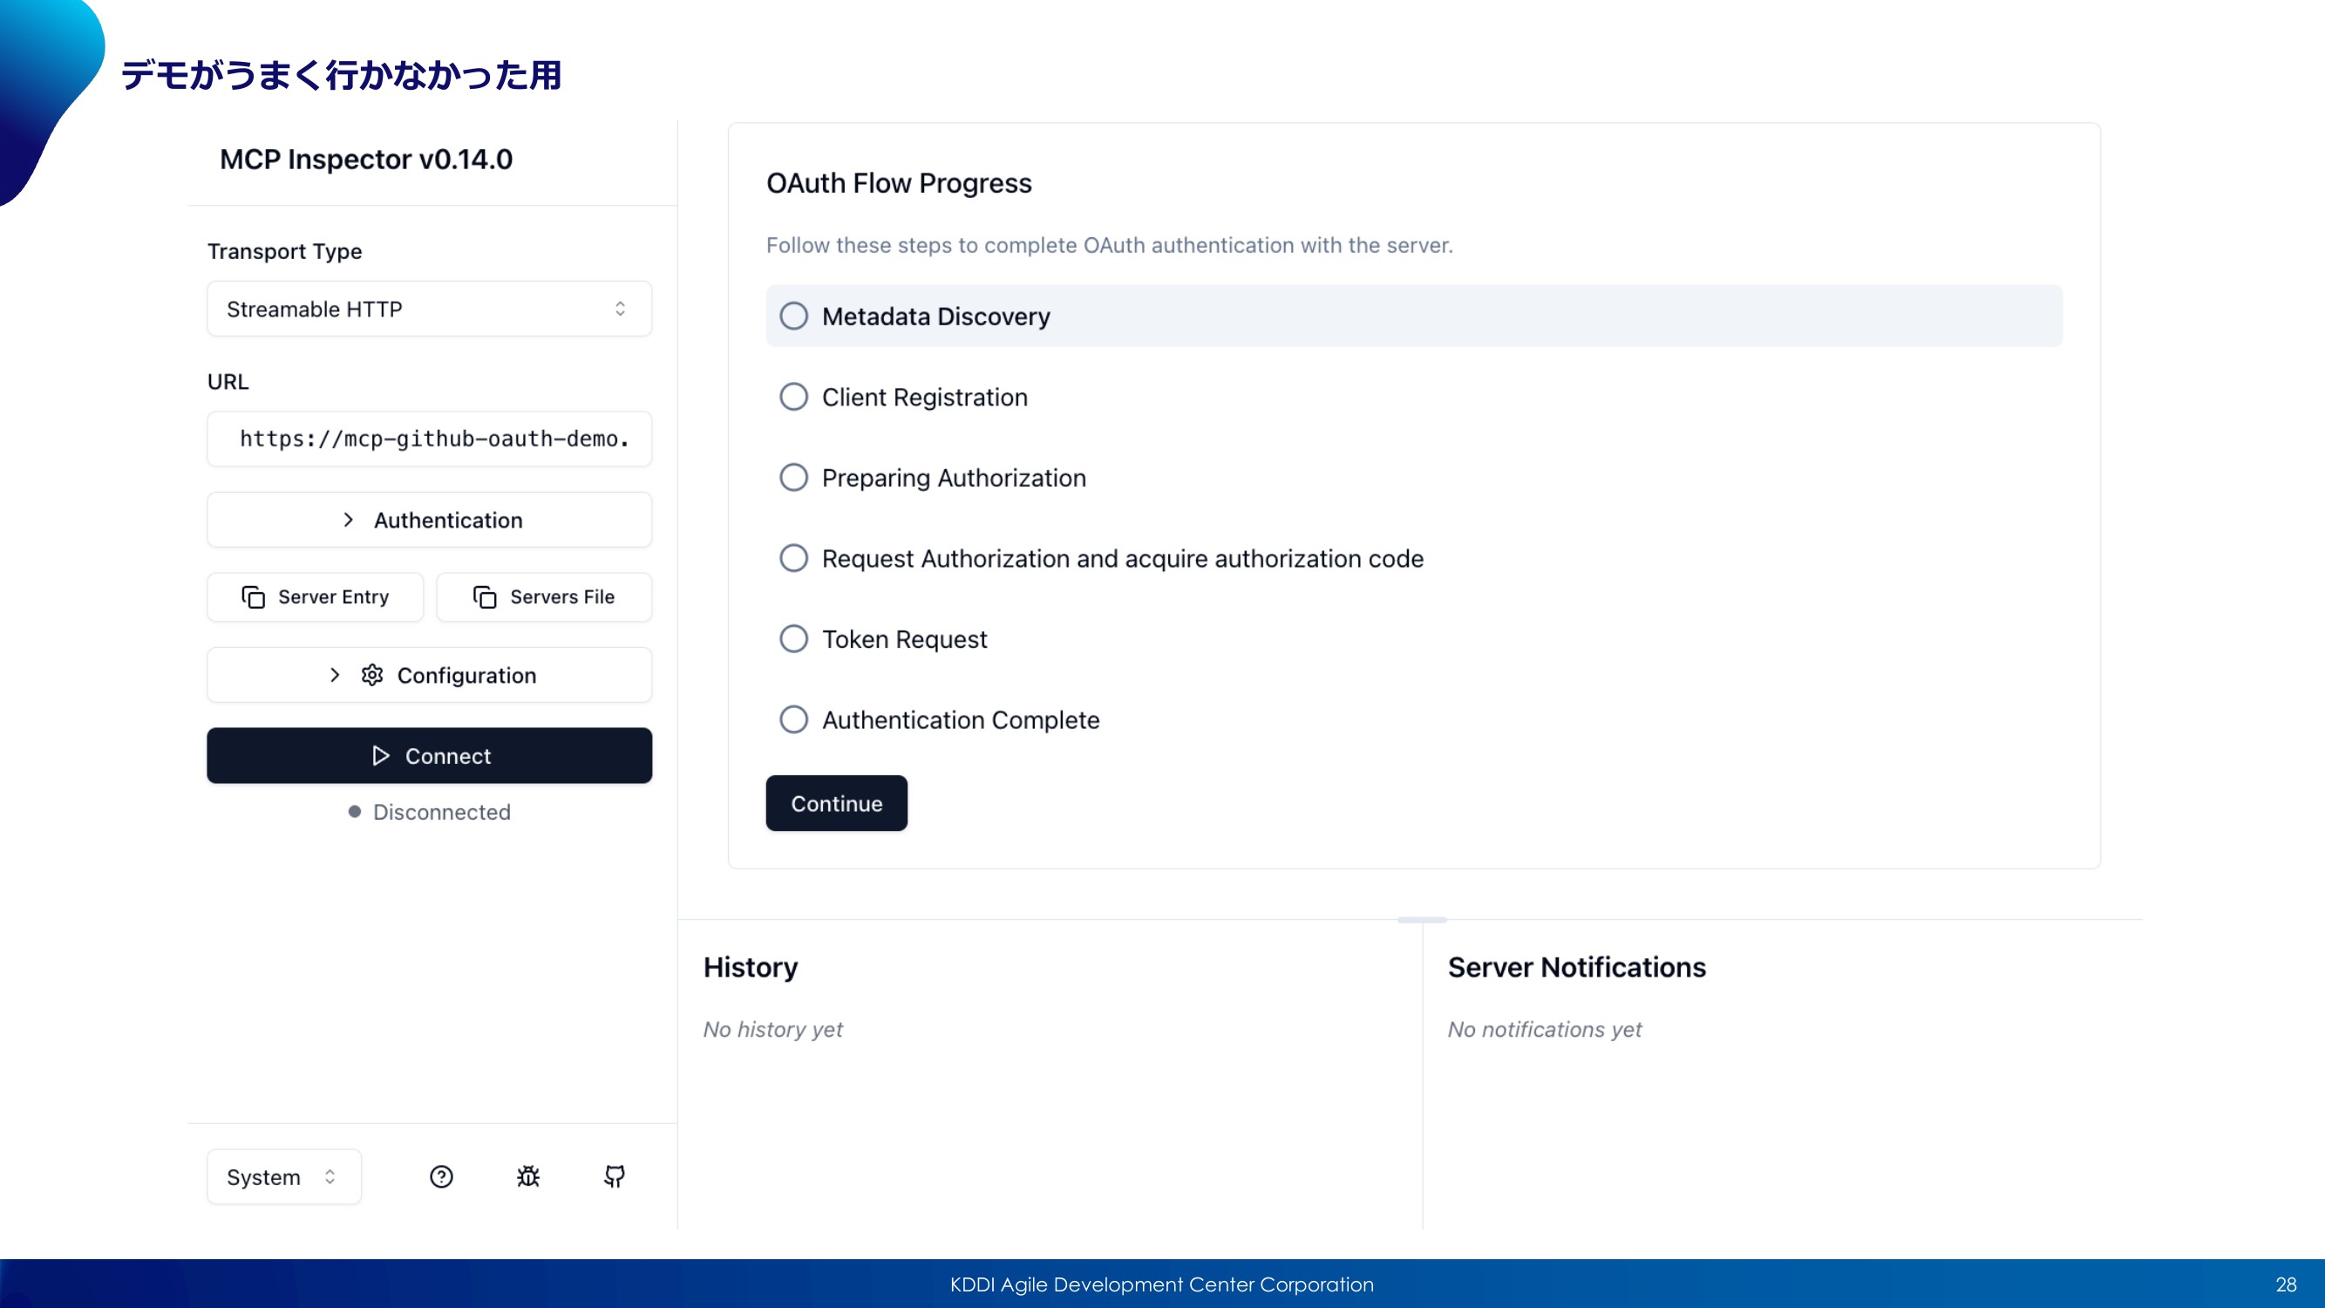
Task: Click the Continue button
Action: [x=837, y=803]
